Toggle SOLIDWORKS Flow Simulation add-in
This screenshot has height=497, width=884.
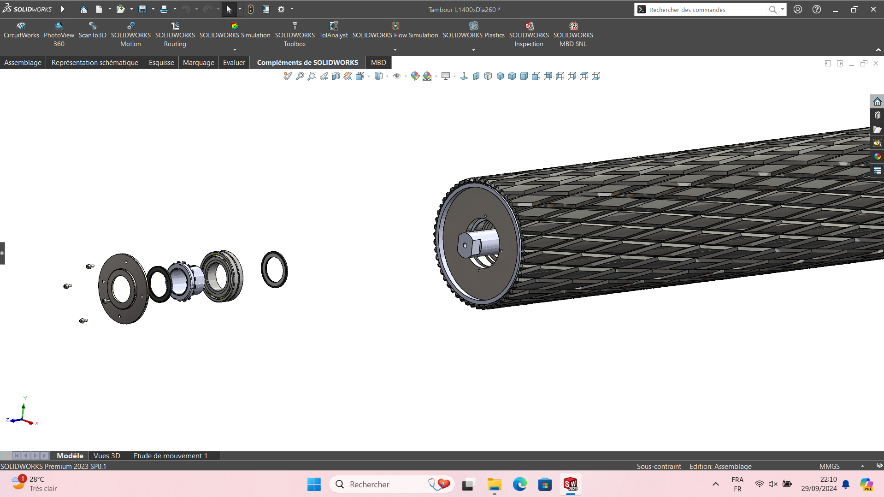point(395,30)
